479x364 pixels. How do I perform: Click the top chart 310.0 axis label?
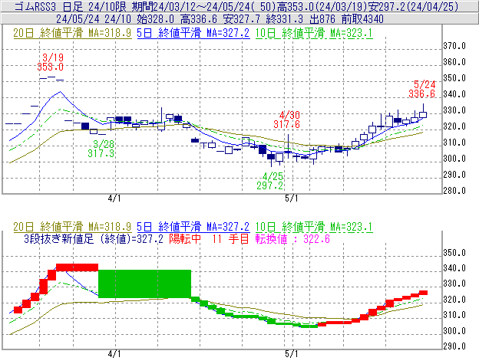[x=454, y=143]
